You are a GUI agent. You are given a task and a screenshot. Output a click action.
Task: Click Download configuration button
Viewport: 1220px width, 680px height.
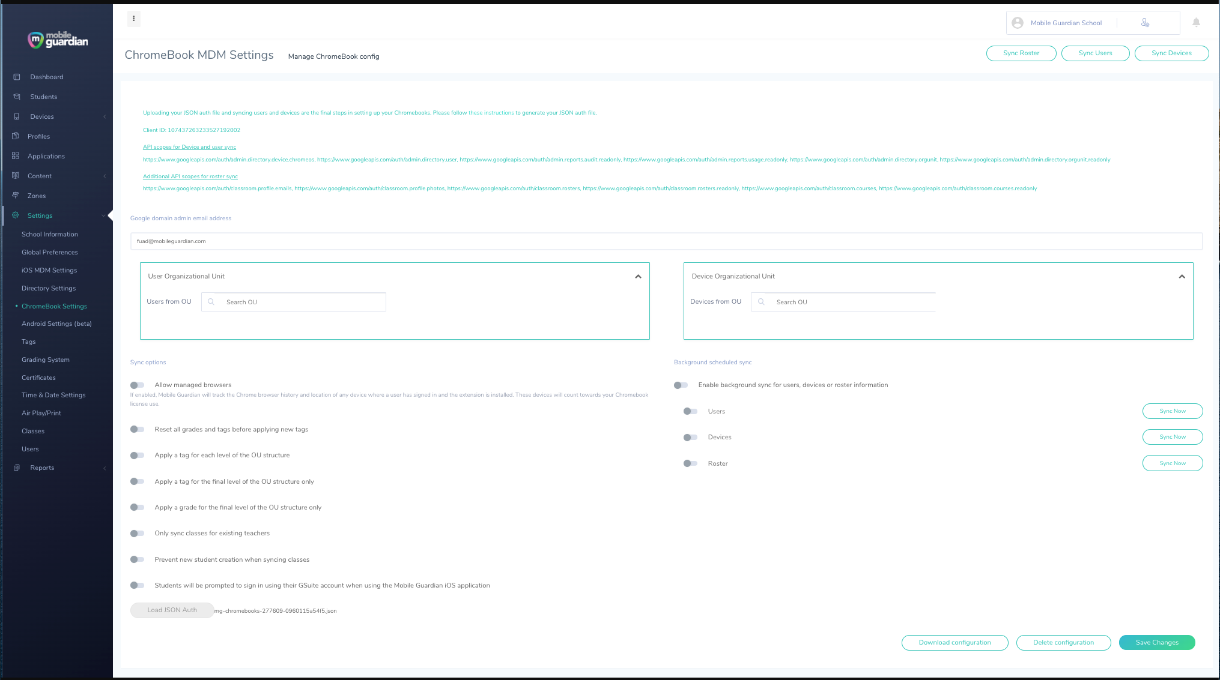tap(954, 642)
